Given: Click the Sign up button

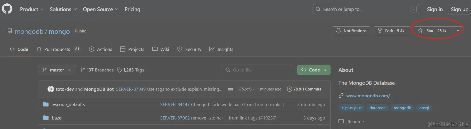Looking at the screenshot, I should click(x=459, y=9).
